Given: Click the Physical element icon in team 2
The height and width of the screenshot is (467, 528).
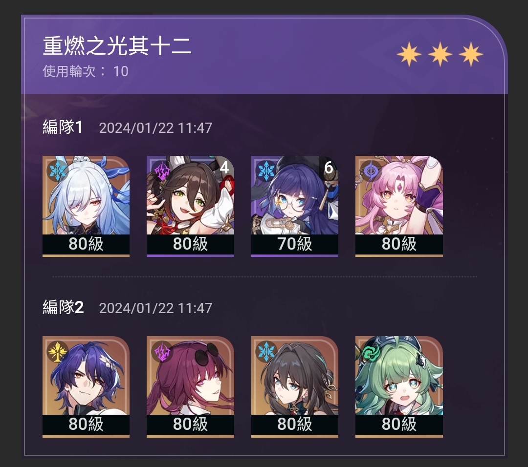Looking at the screenshot, I should (x=58, y=351).
